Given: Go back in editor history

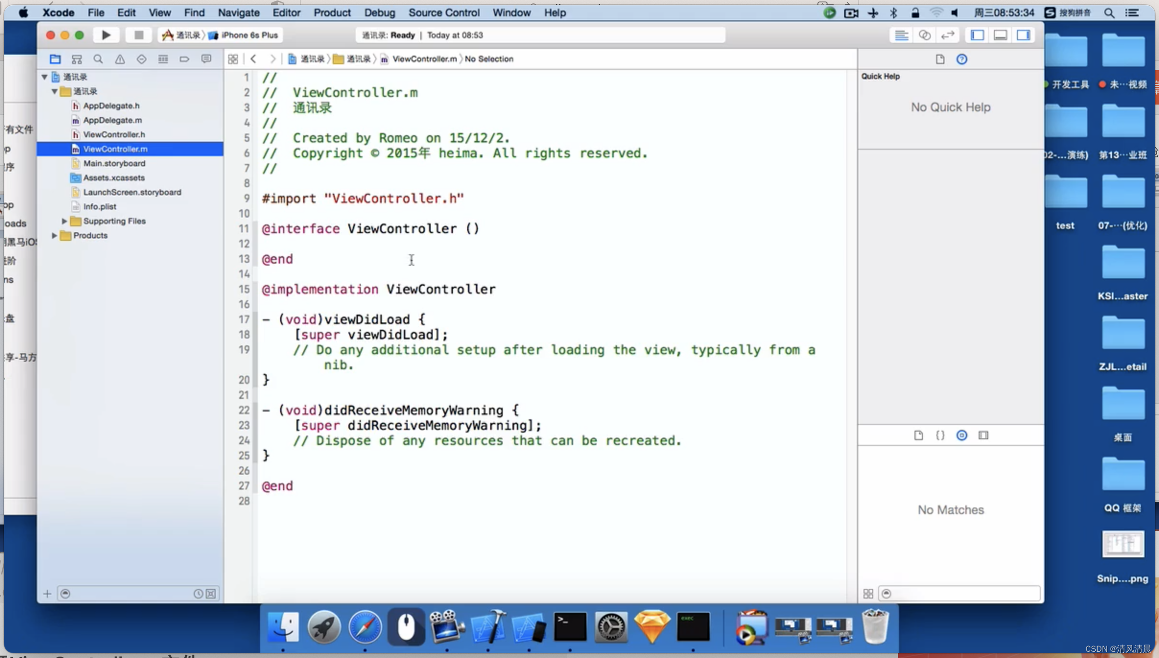Looking at the screenshot, I should (x=254, y=59).
